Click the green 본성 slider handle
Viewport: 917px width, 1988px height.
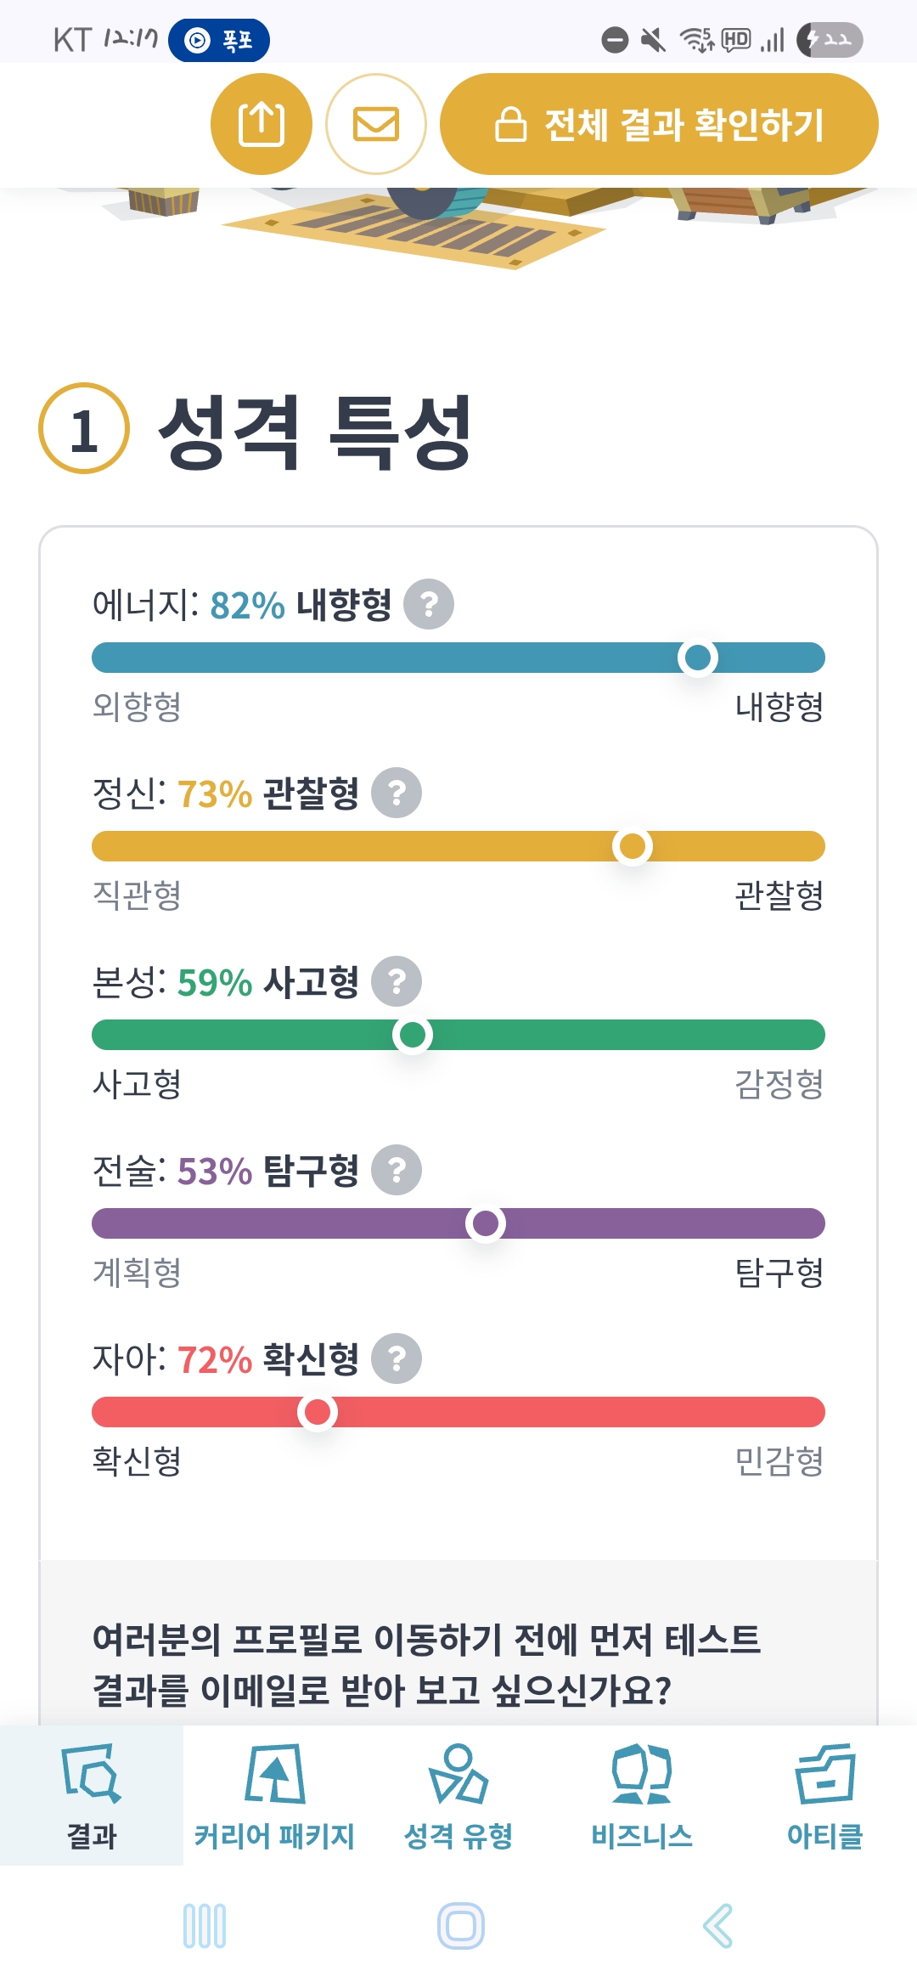[413, 1035]
